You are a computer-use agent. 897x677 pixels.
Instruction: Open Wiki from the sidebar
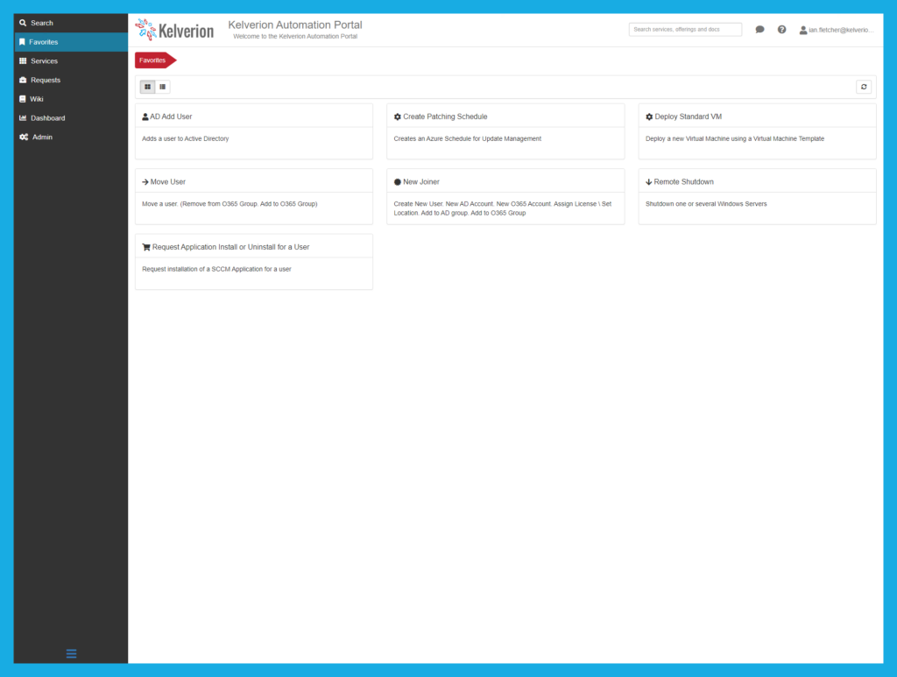click(71, 99)
